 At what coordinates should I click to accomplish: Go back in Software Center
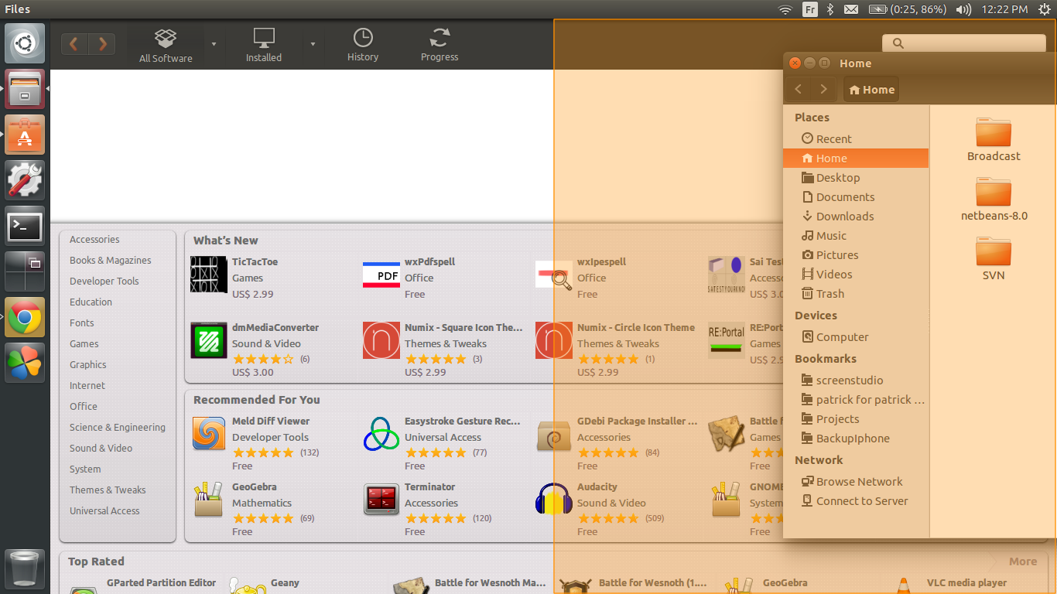tap(75, 44)
